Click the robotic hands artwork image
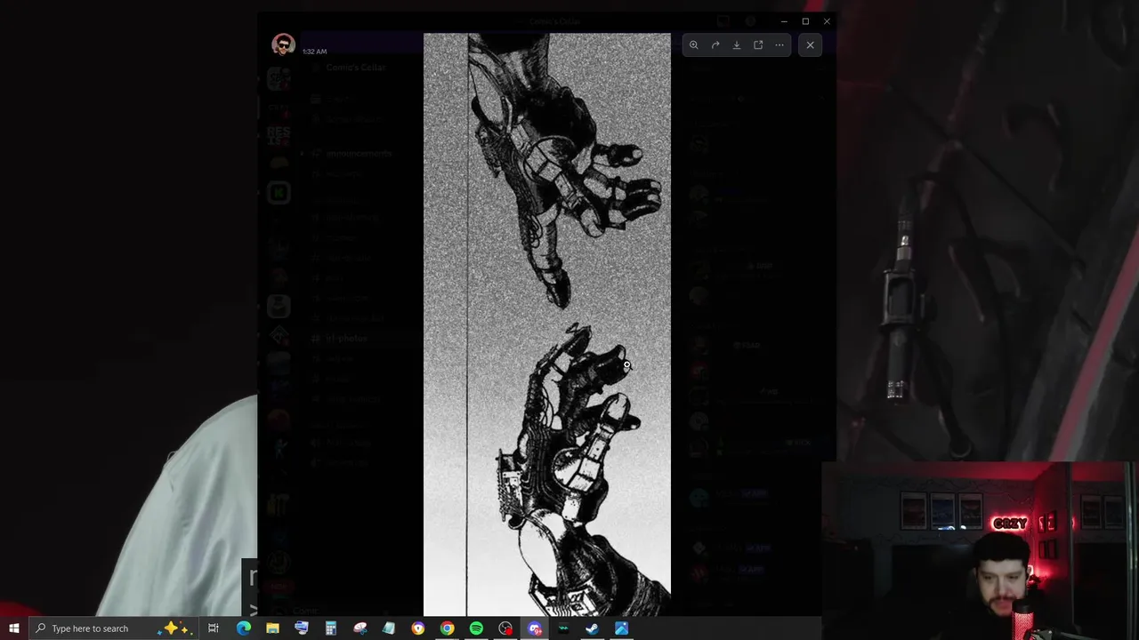The height and width of the screenshot is (640, 1139). [547, 324]
